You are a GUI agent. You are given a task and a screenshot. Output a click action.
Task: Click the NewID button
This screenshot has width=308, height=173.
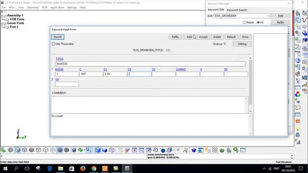pos(58,37)
